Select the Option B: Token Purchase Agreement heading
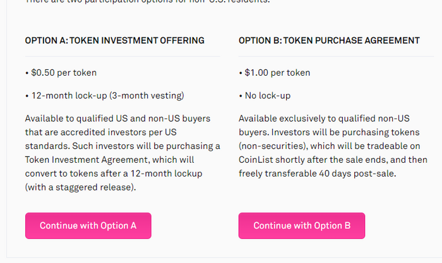 329,40
